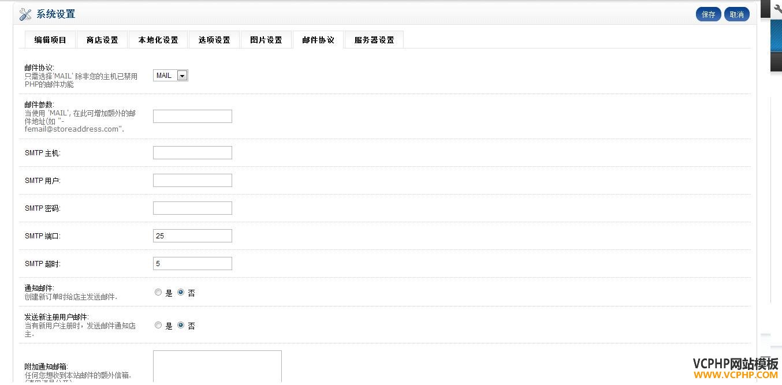The image size is (782, 385).
Task: Click the system settings wrench icon
Action: tap(25, 14)
